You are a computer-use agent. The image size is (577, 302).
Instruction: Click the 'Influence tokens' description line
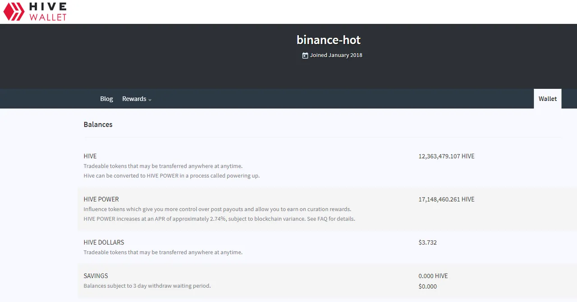coord(217,209)
